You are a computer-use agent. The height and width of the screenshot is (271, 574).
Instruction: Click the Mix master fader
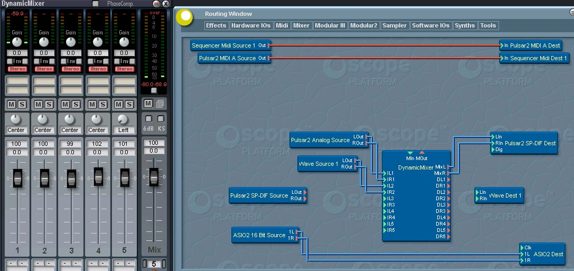(154, 177)
